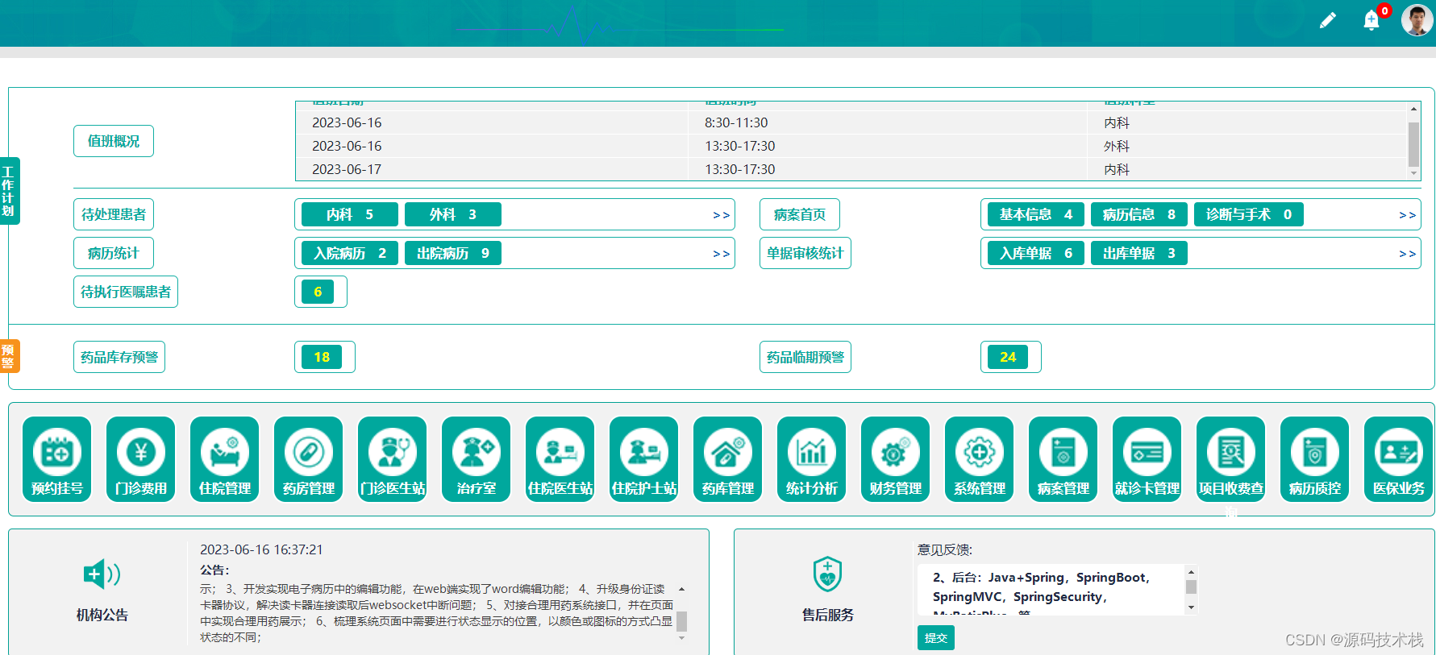Open the 诊断与手术 0 badge
The image size is (1436, 655).
pyautogui.click(x=1249, y=214)
